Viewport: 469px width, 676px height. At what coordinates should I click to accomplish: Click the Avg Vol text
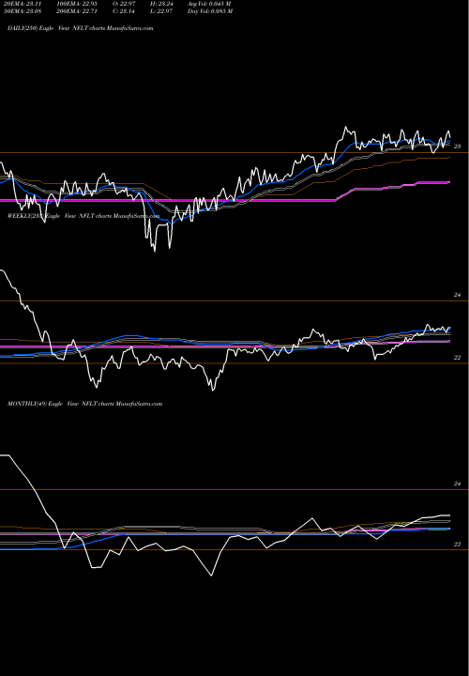point(209,4)
